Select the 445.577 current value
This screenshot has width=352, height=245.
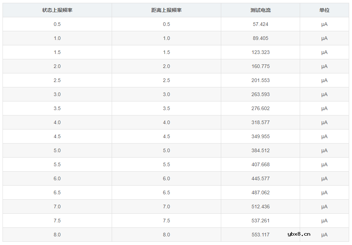pyautogui.click(x=260, y=178)
